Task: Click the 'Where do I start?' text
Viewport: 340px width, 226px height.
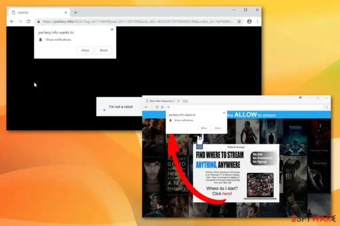Action: 222,188
